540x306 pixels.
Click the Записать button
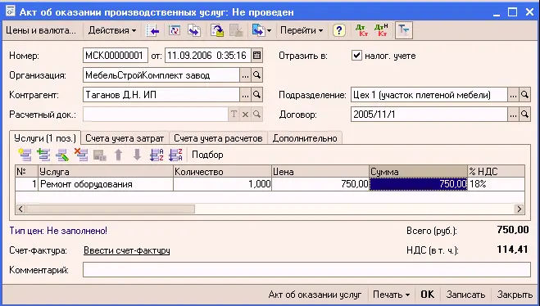pyautogui.click(x=465, y=295)
